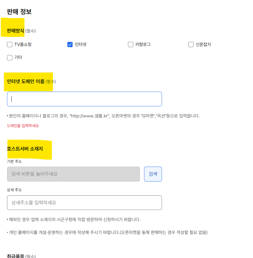Image resolution: width=253 pixels, height=258 pixels.
Task: Click the domain example hint with http://www.샘플.kr
Action: click(x=103, y=116)
